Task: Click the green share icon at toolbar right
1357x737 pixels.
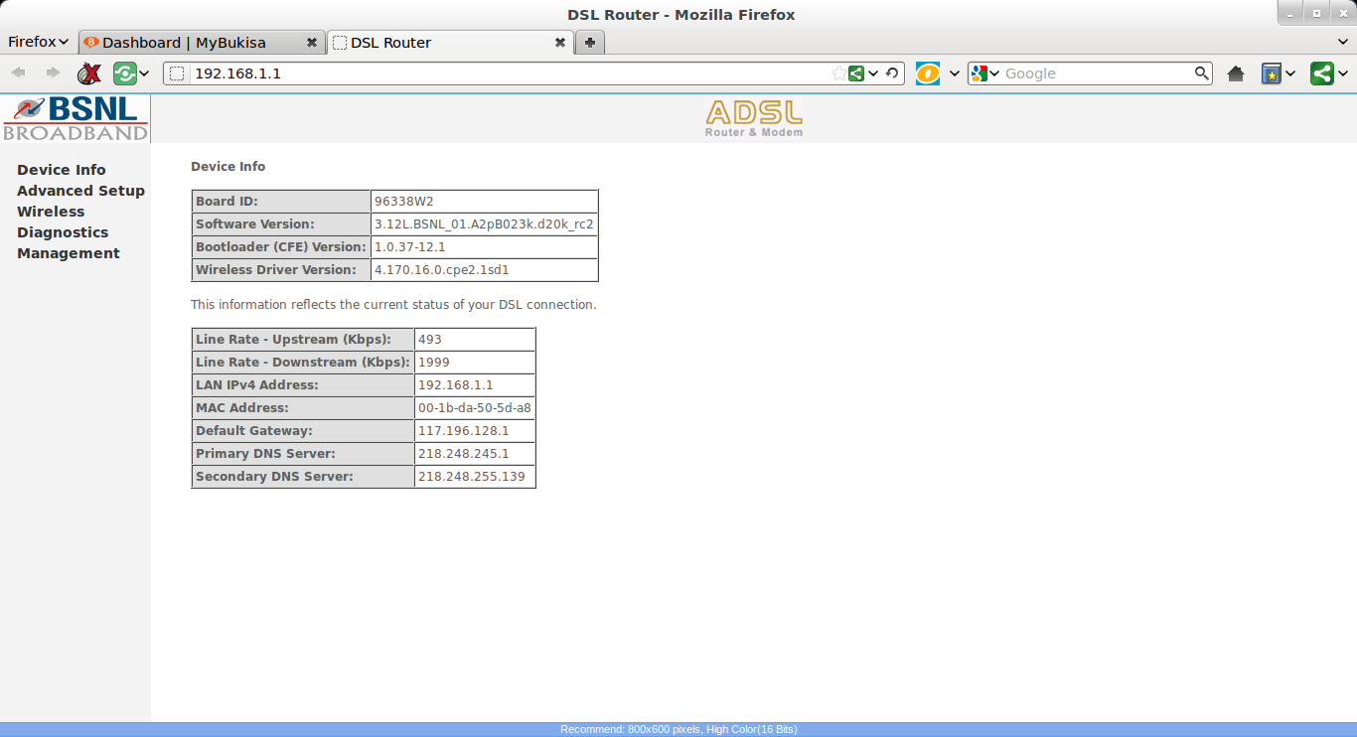Action: click(1322, 73)
